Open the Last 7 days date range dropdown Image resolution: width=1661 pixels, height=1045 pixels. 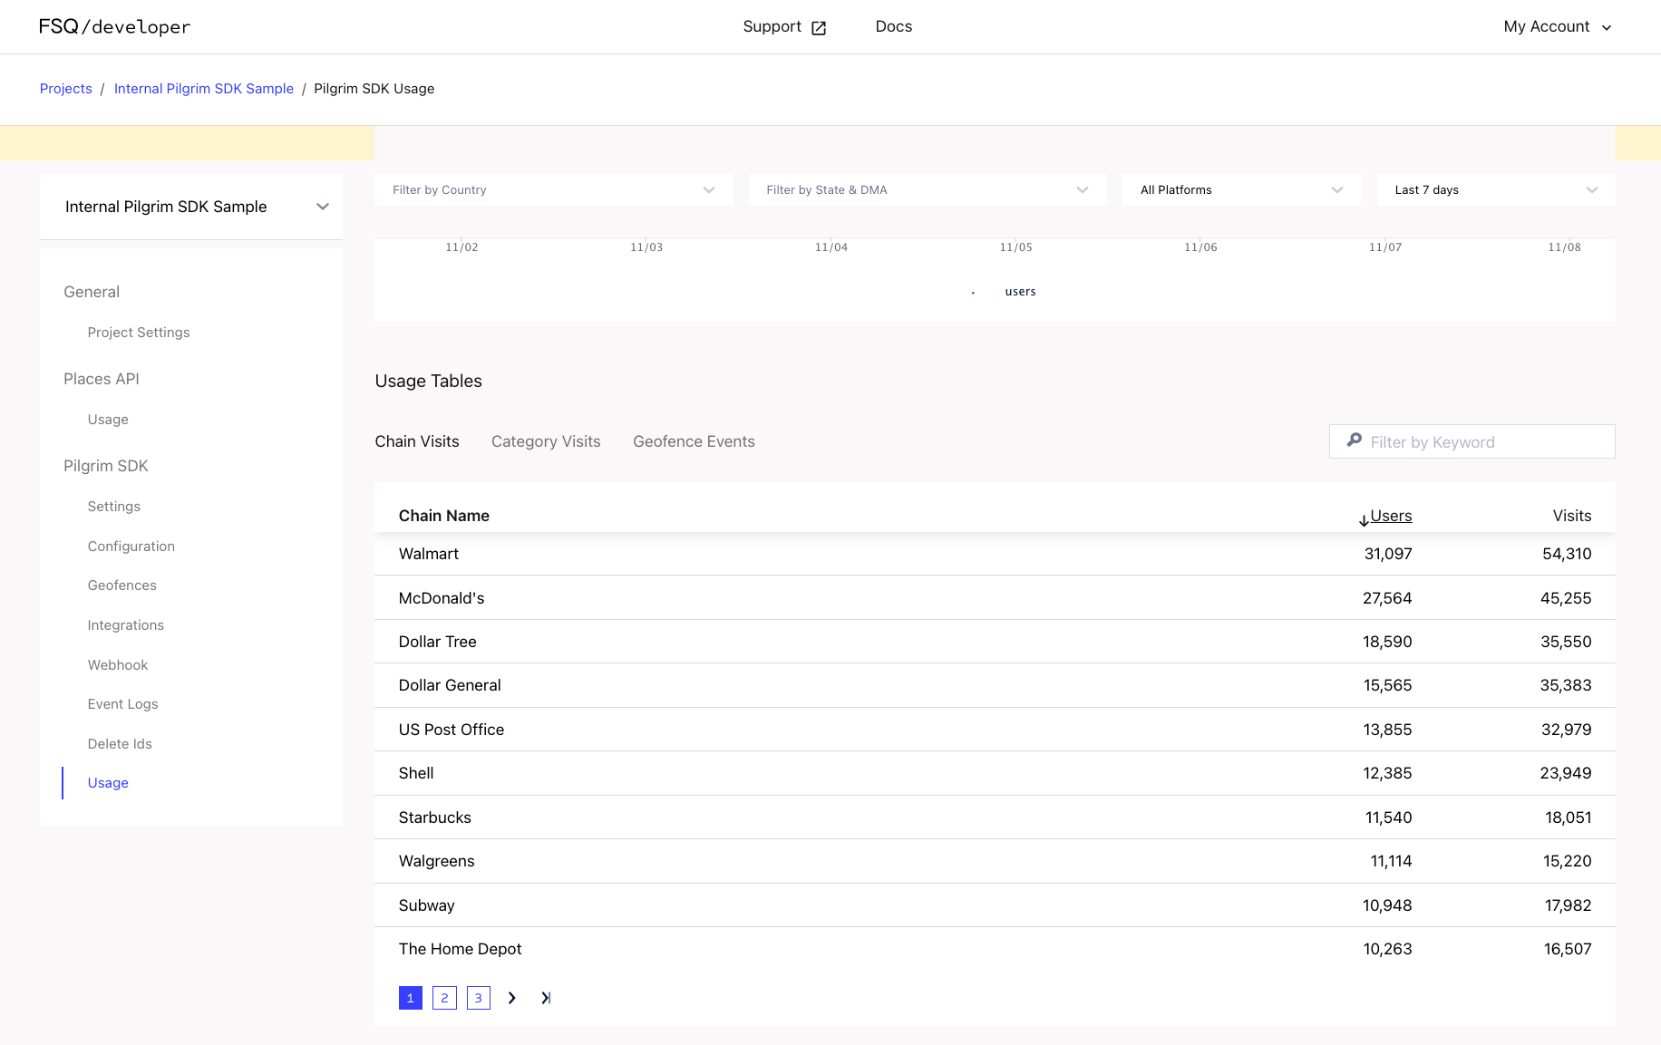pyautogui.click(x=1496, y=189)
